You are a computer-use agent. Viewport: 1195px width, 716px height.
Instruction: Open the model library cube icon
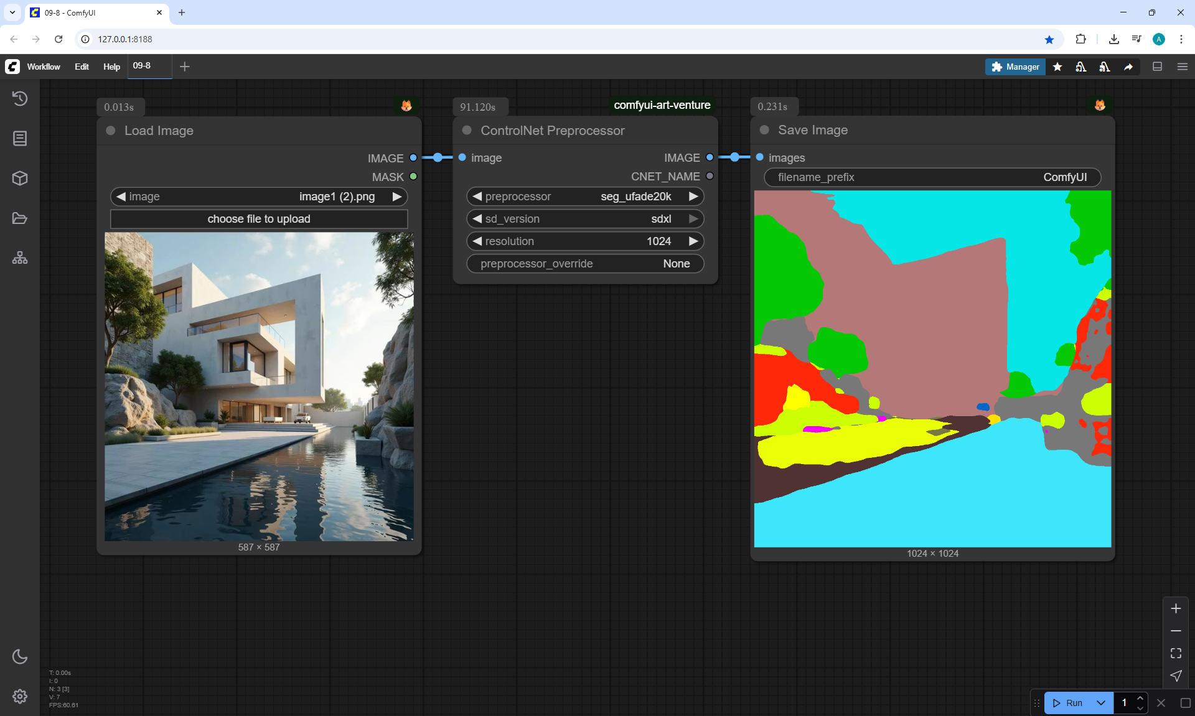(x=20, y=179)
